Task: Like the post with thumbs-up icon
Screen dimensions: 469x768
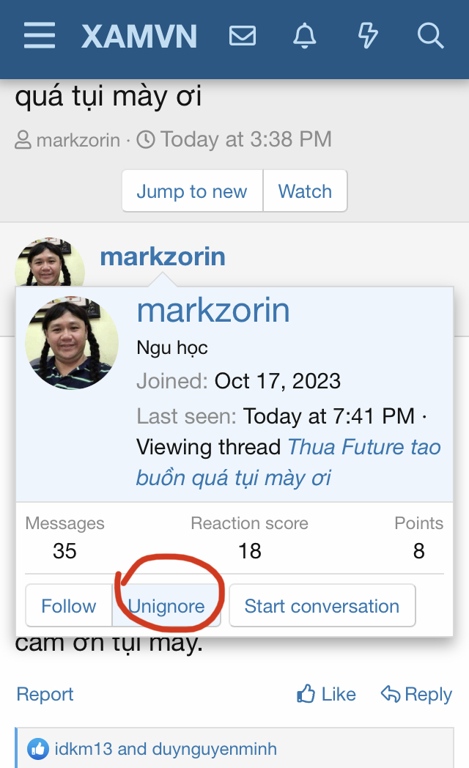Action: coord(326,694)
